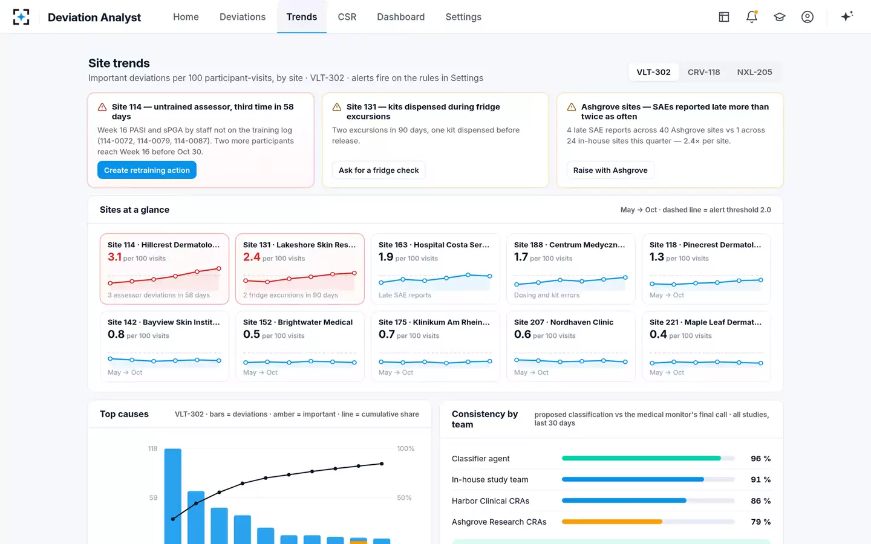
Task: Open Site 142 Bayview Skin Institute card
Action: [165, 346]
